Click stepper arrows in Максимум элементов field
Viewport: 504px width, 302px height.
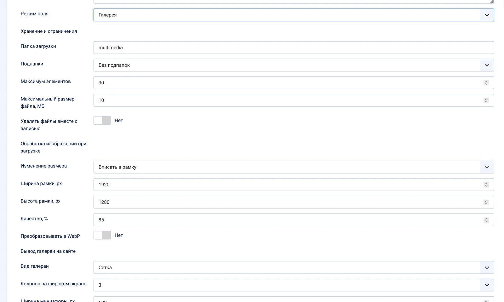[x=486, y=83]
